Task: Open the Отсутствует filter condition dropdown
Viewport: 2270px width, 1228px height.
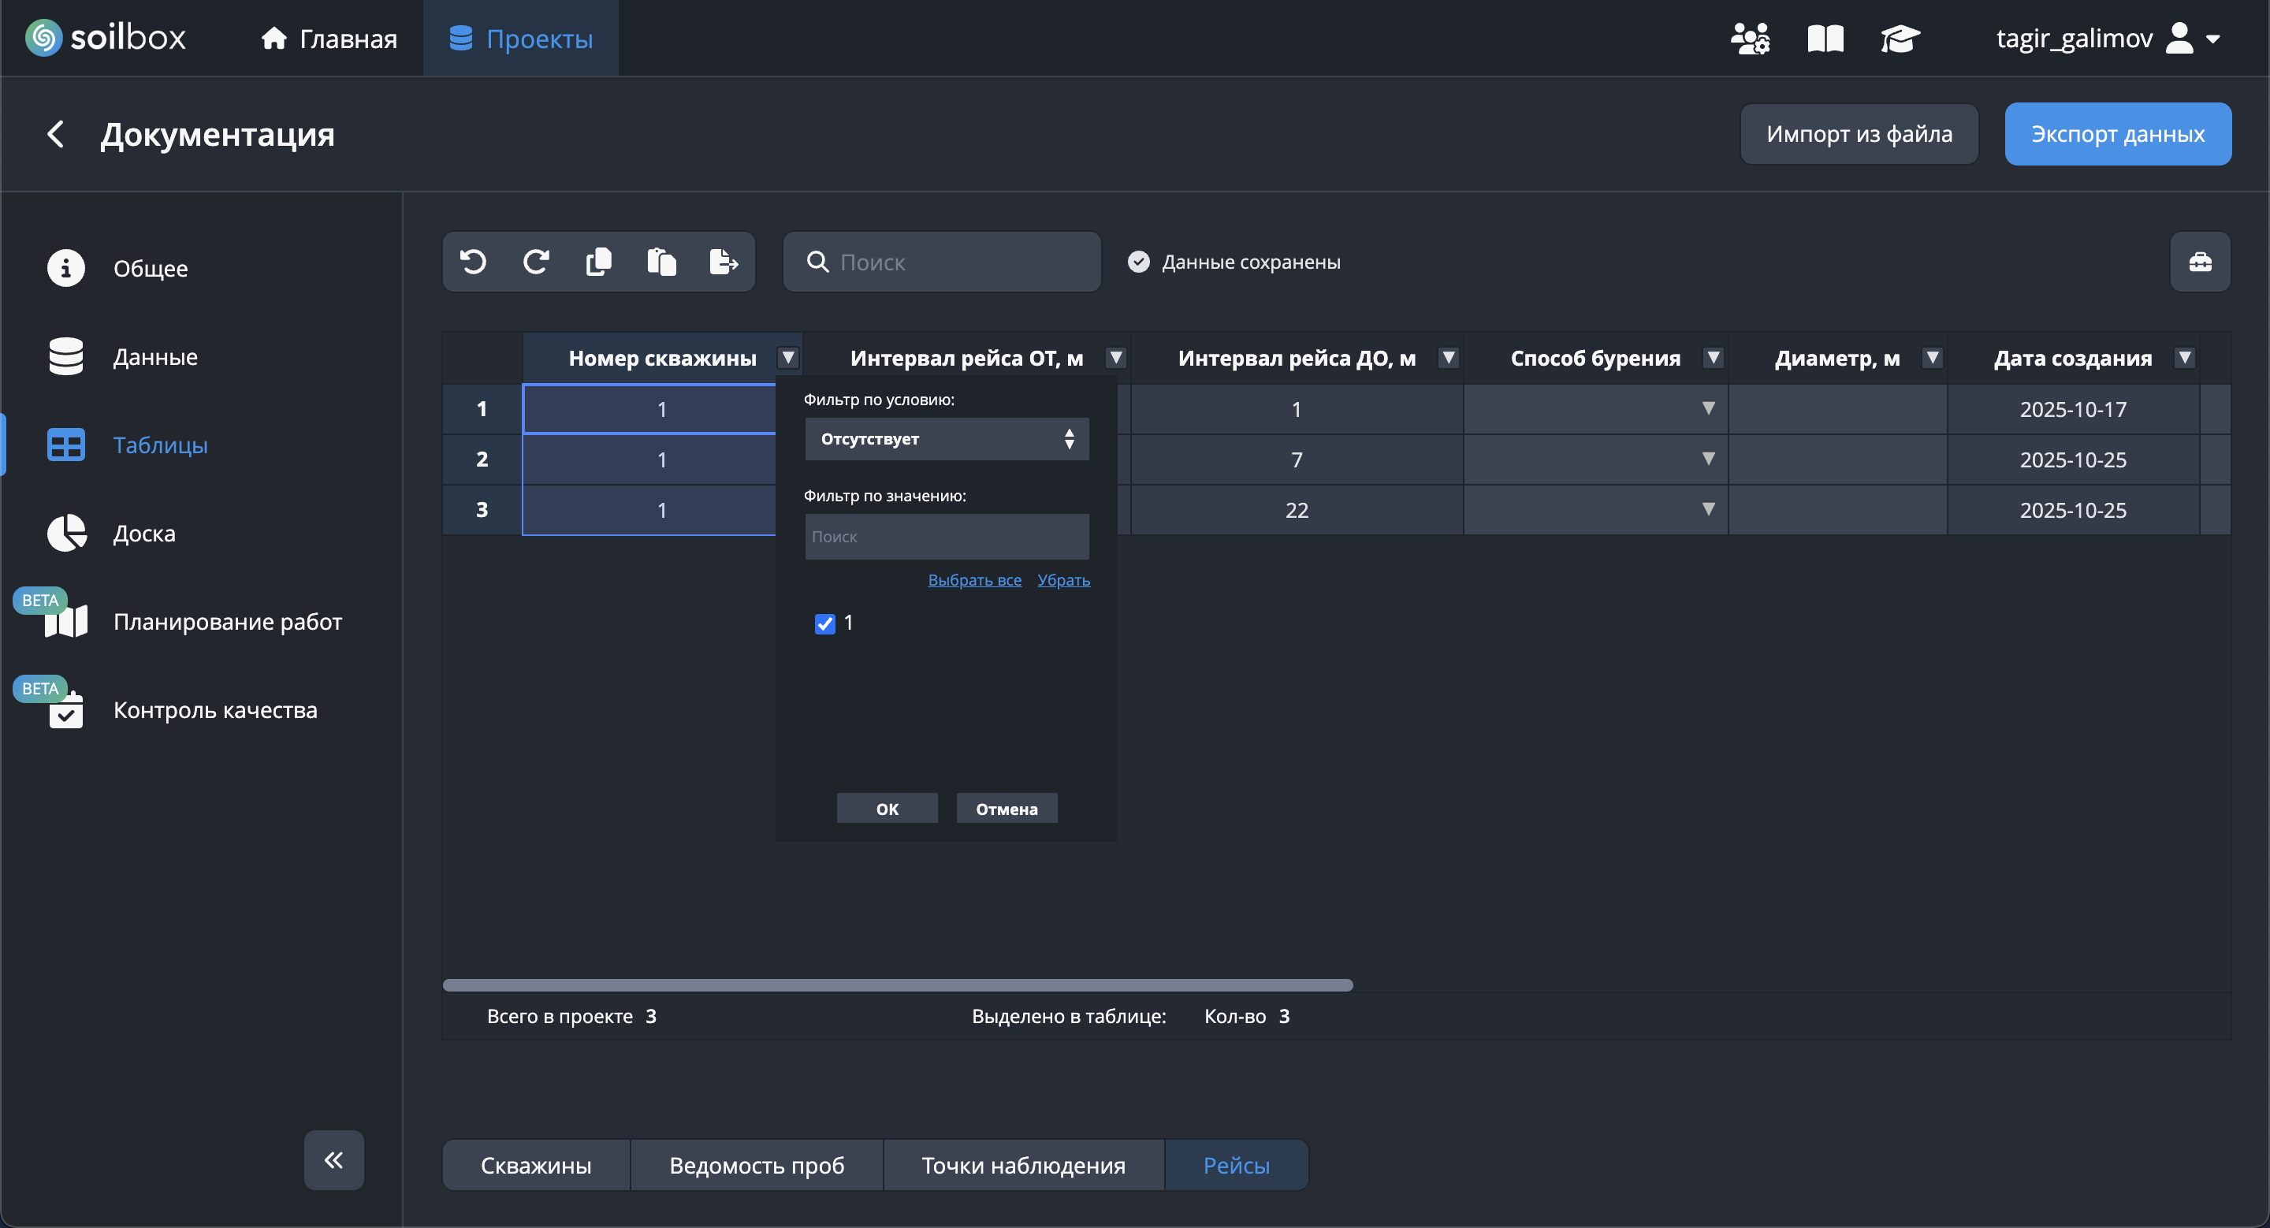Action: point(947,439)
